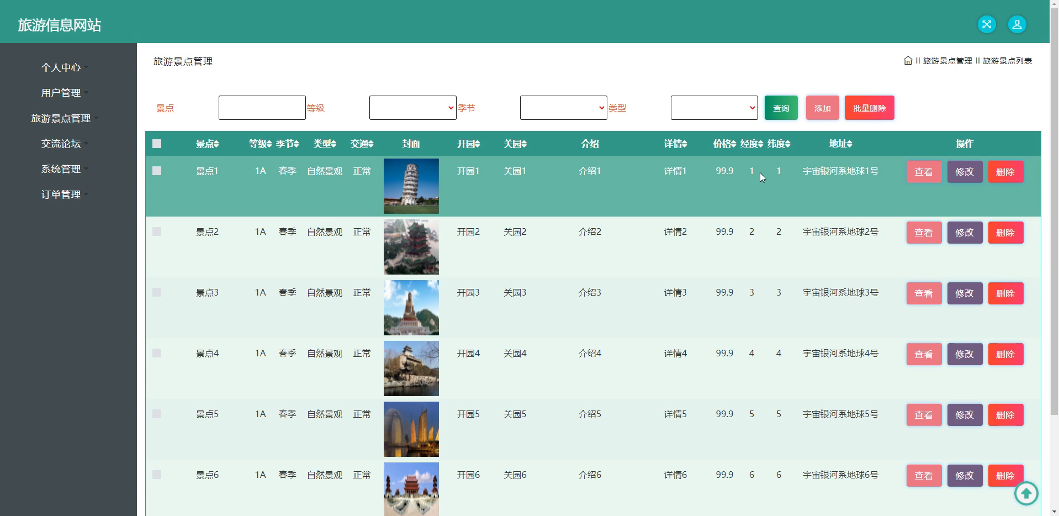Edit 景点1 with 修改 button
1059x516 pixels.
point(965,172)
